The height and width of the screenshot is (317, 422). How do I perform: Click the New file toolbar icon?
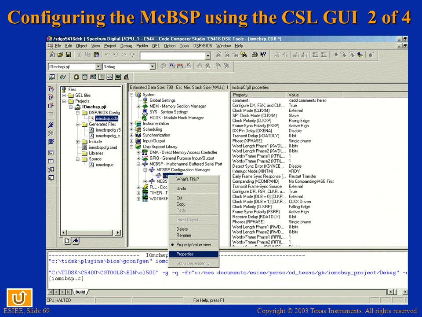[x=52, y=55]
